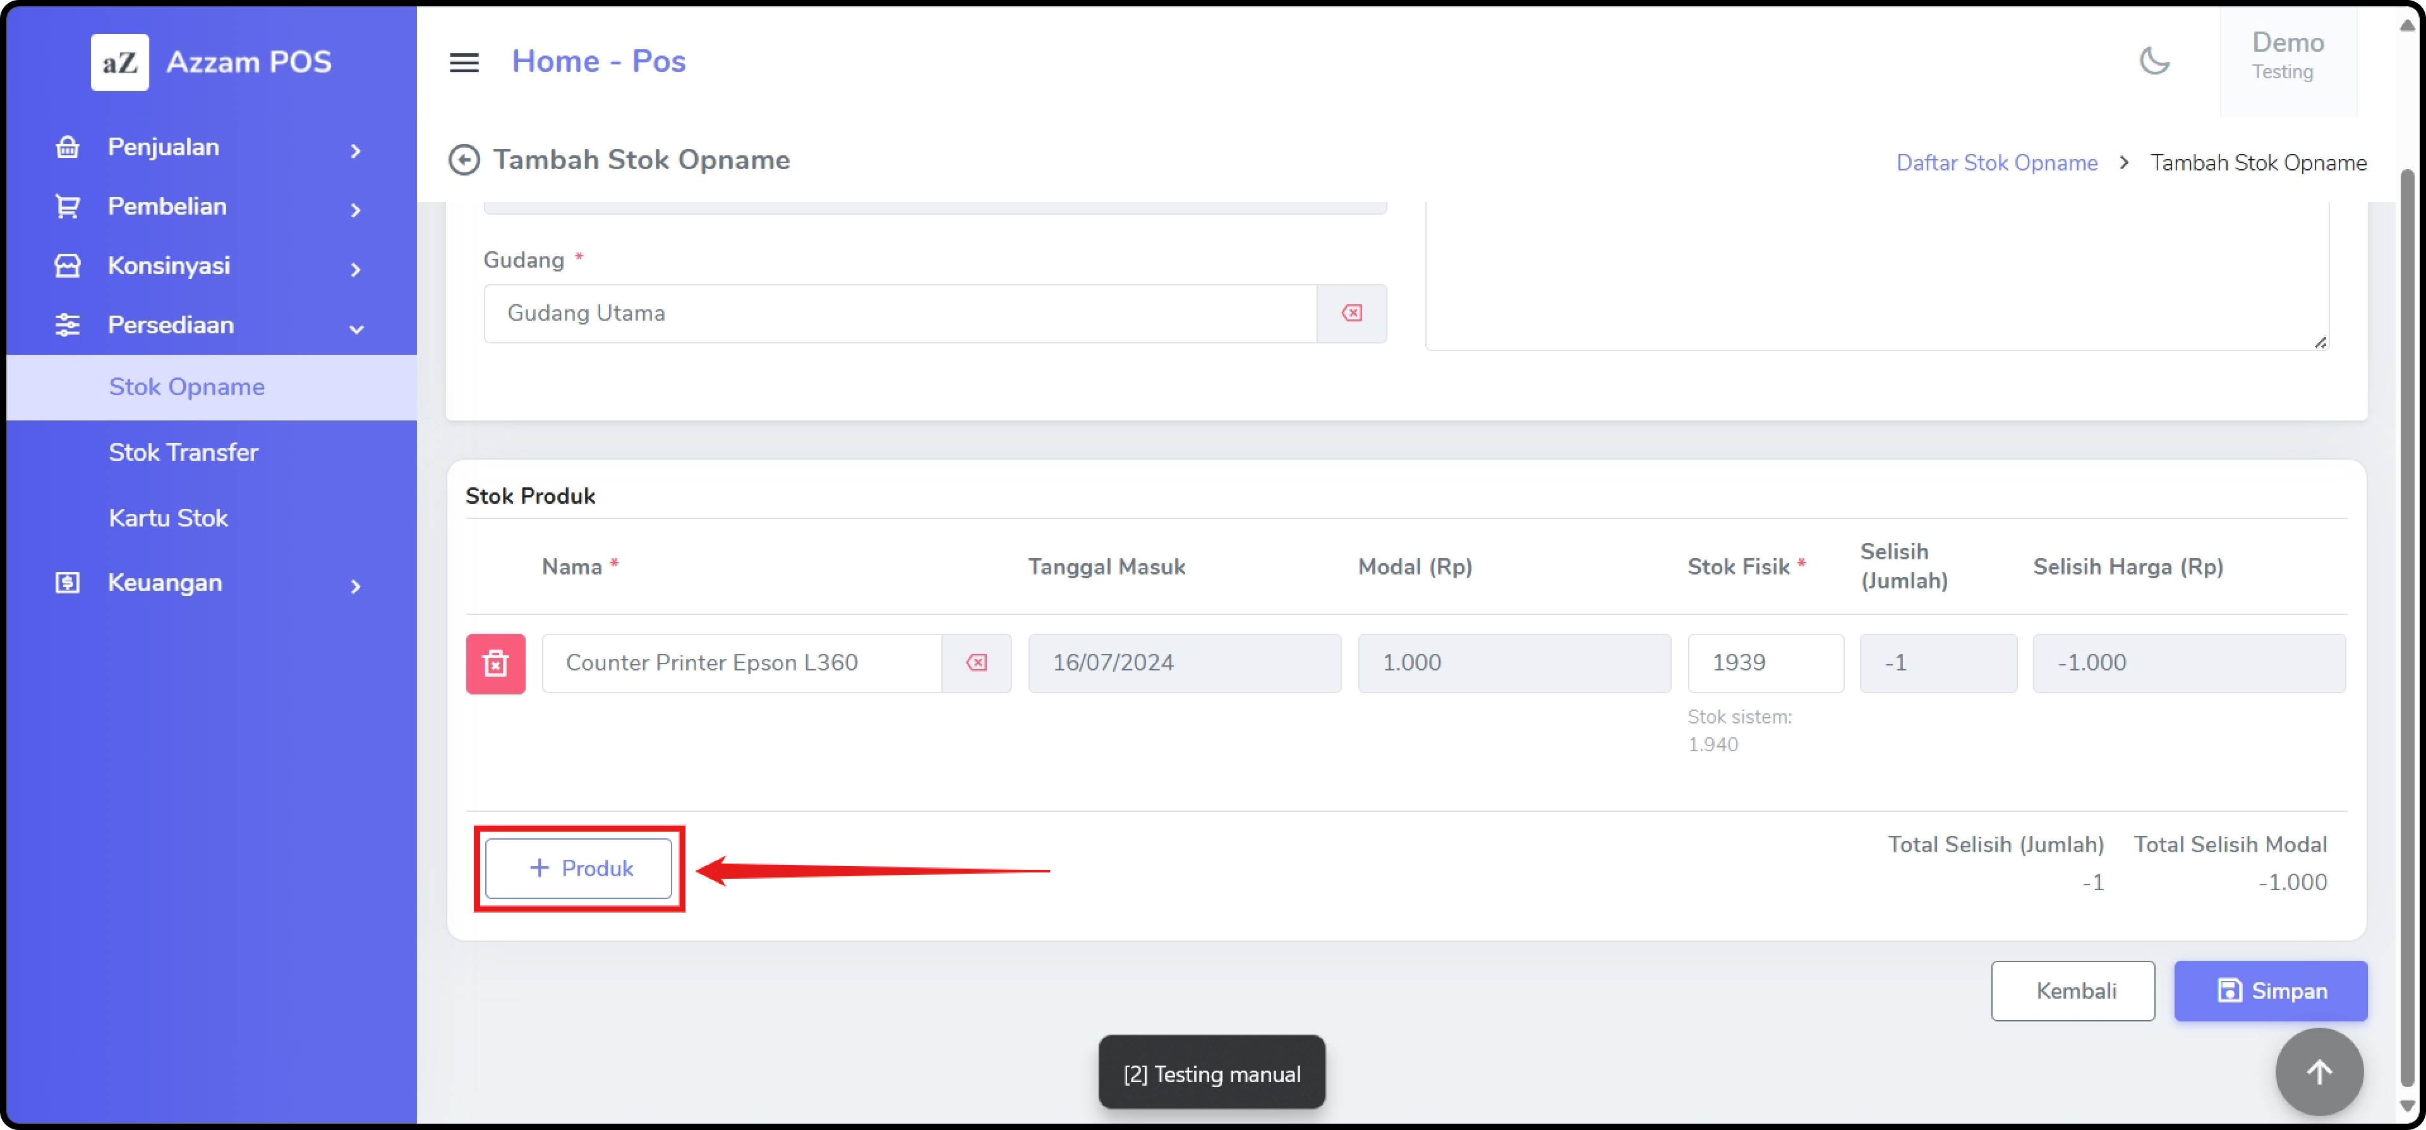Add a new Produk row
Viewport: 2426px width, 1130px height.
(578, 869)
